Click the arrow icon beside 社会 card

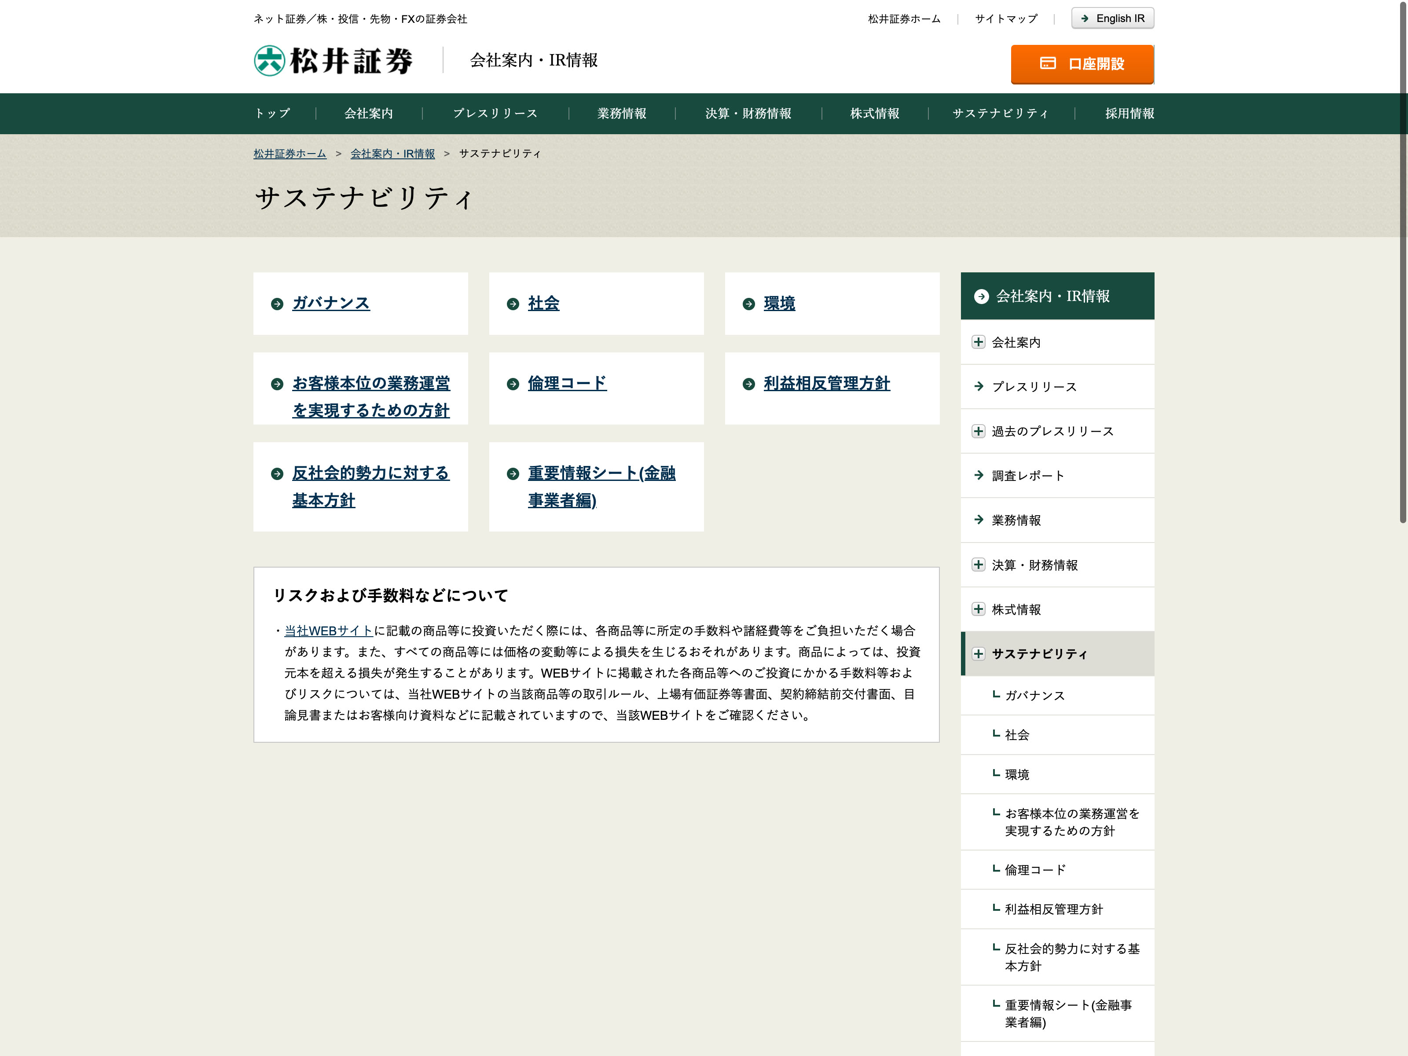pyautogui.click(x=513, y=304)
